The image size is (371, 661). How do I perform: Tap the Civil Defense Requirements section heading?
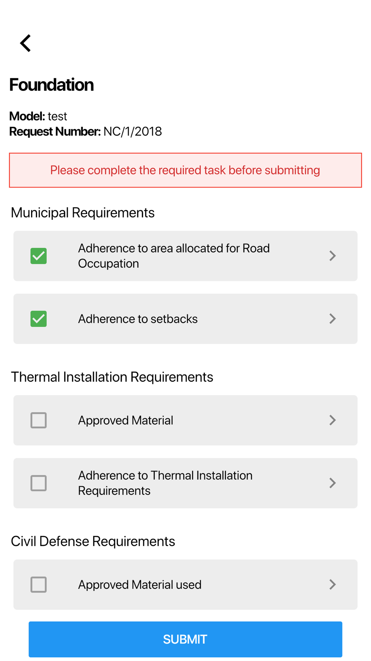93,541
